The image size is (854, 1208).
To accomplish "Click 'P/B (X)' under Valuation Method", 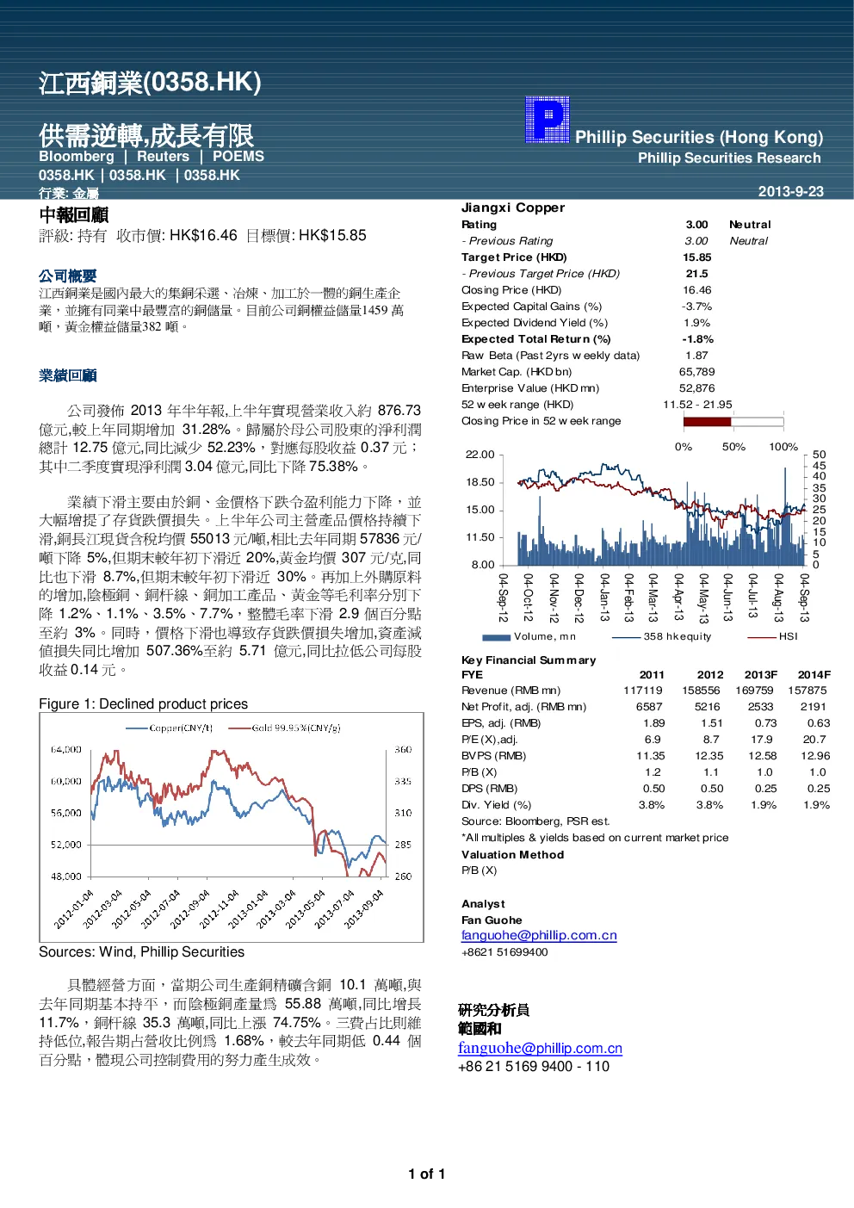I will coord(479,870).
